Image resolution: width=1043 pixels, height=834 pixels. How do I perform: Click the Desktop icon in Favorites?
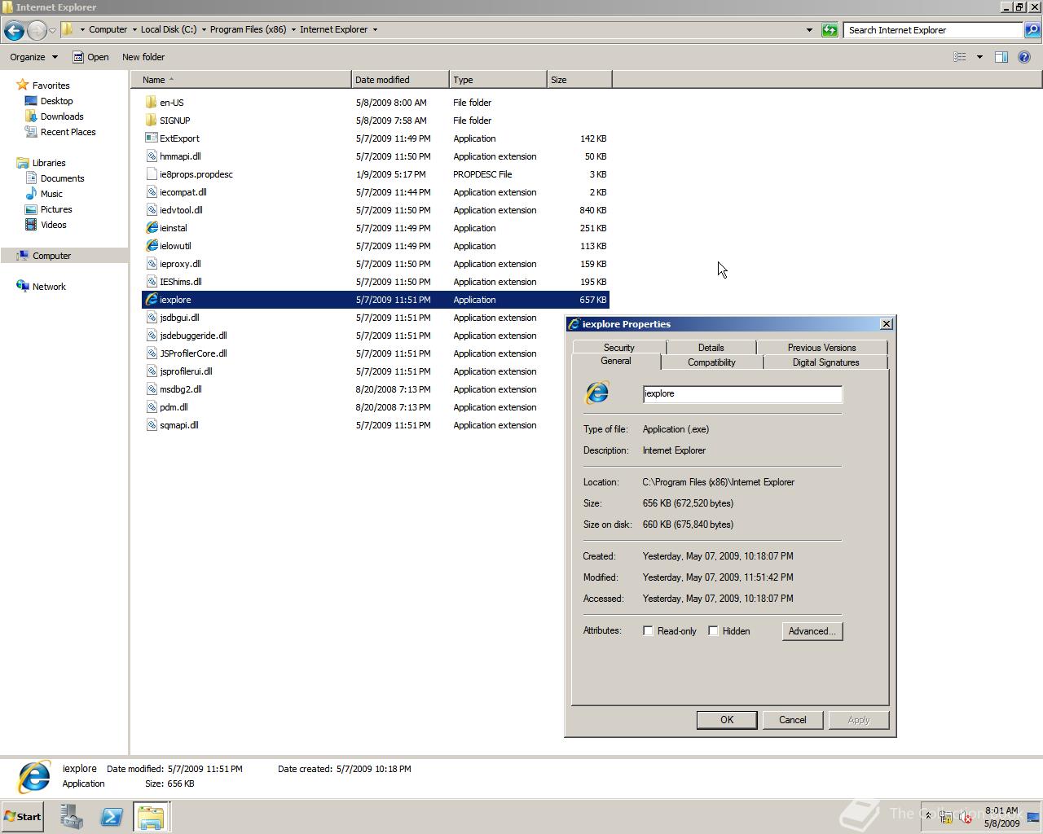point(31,101)
